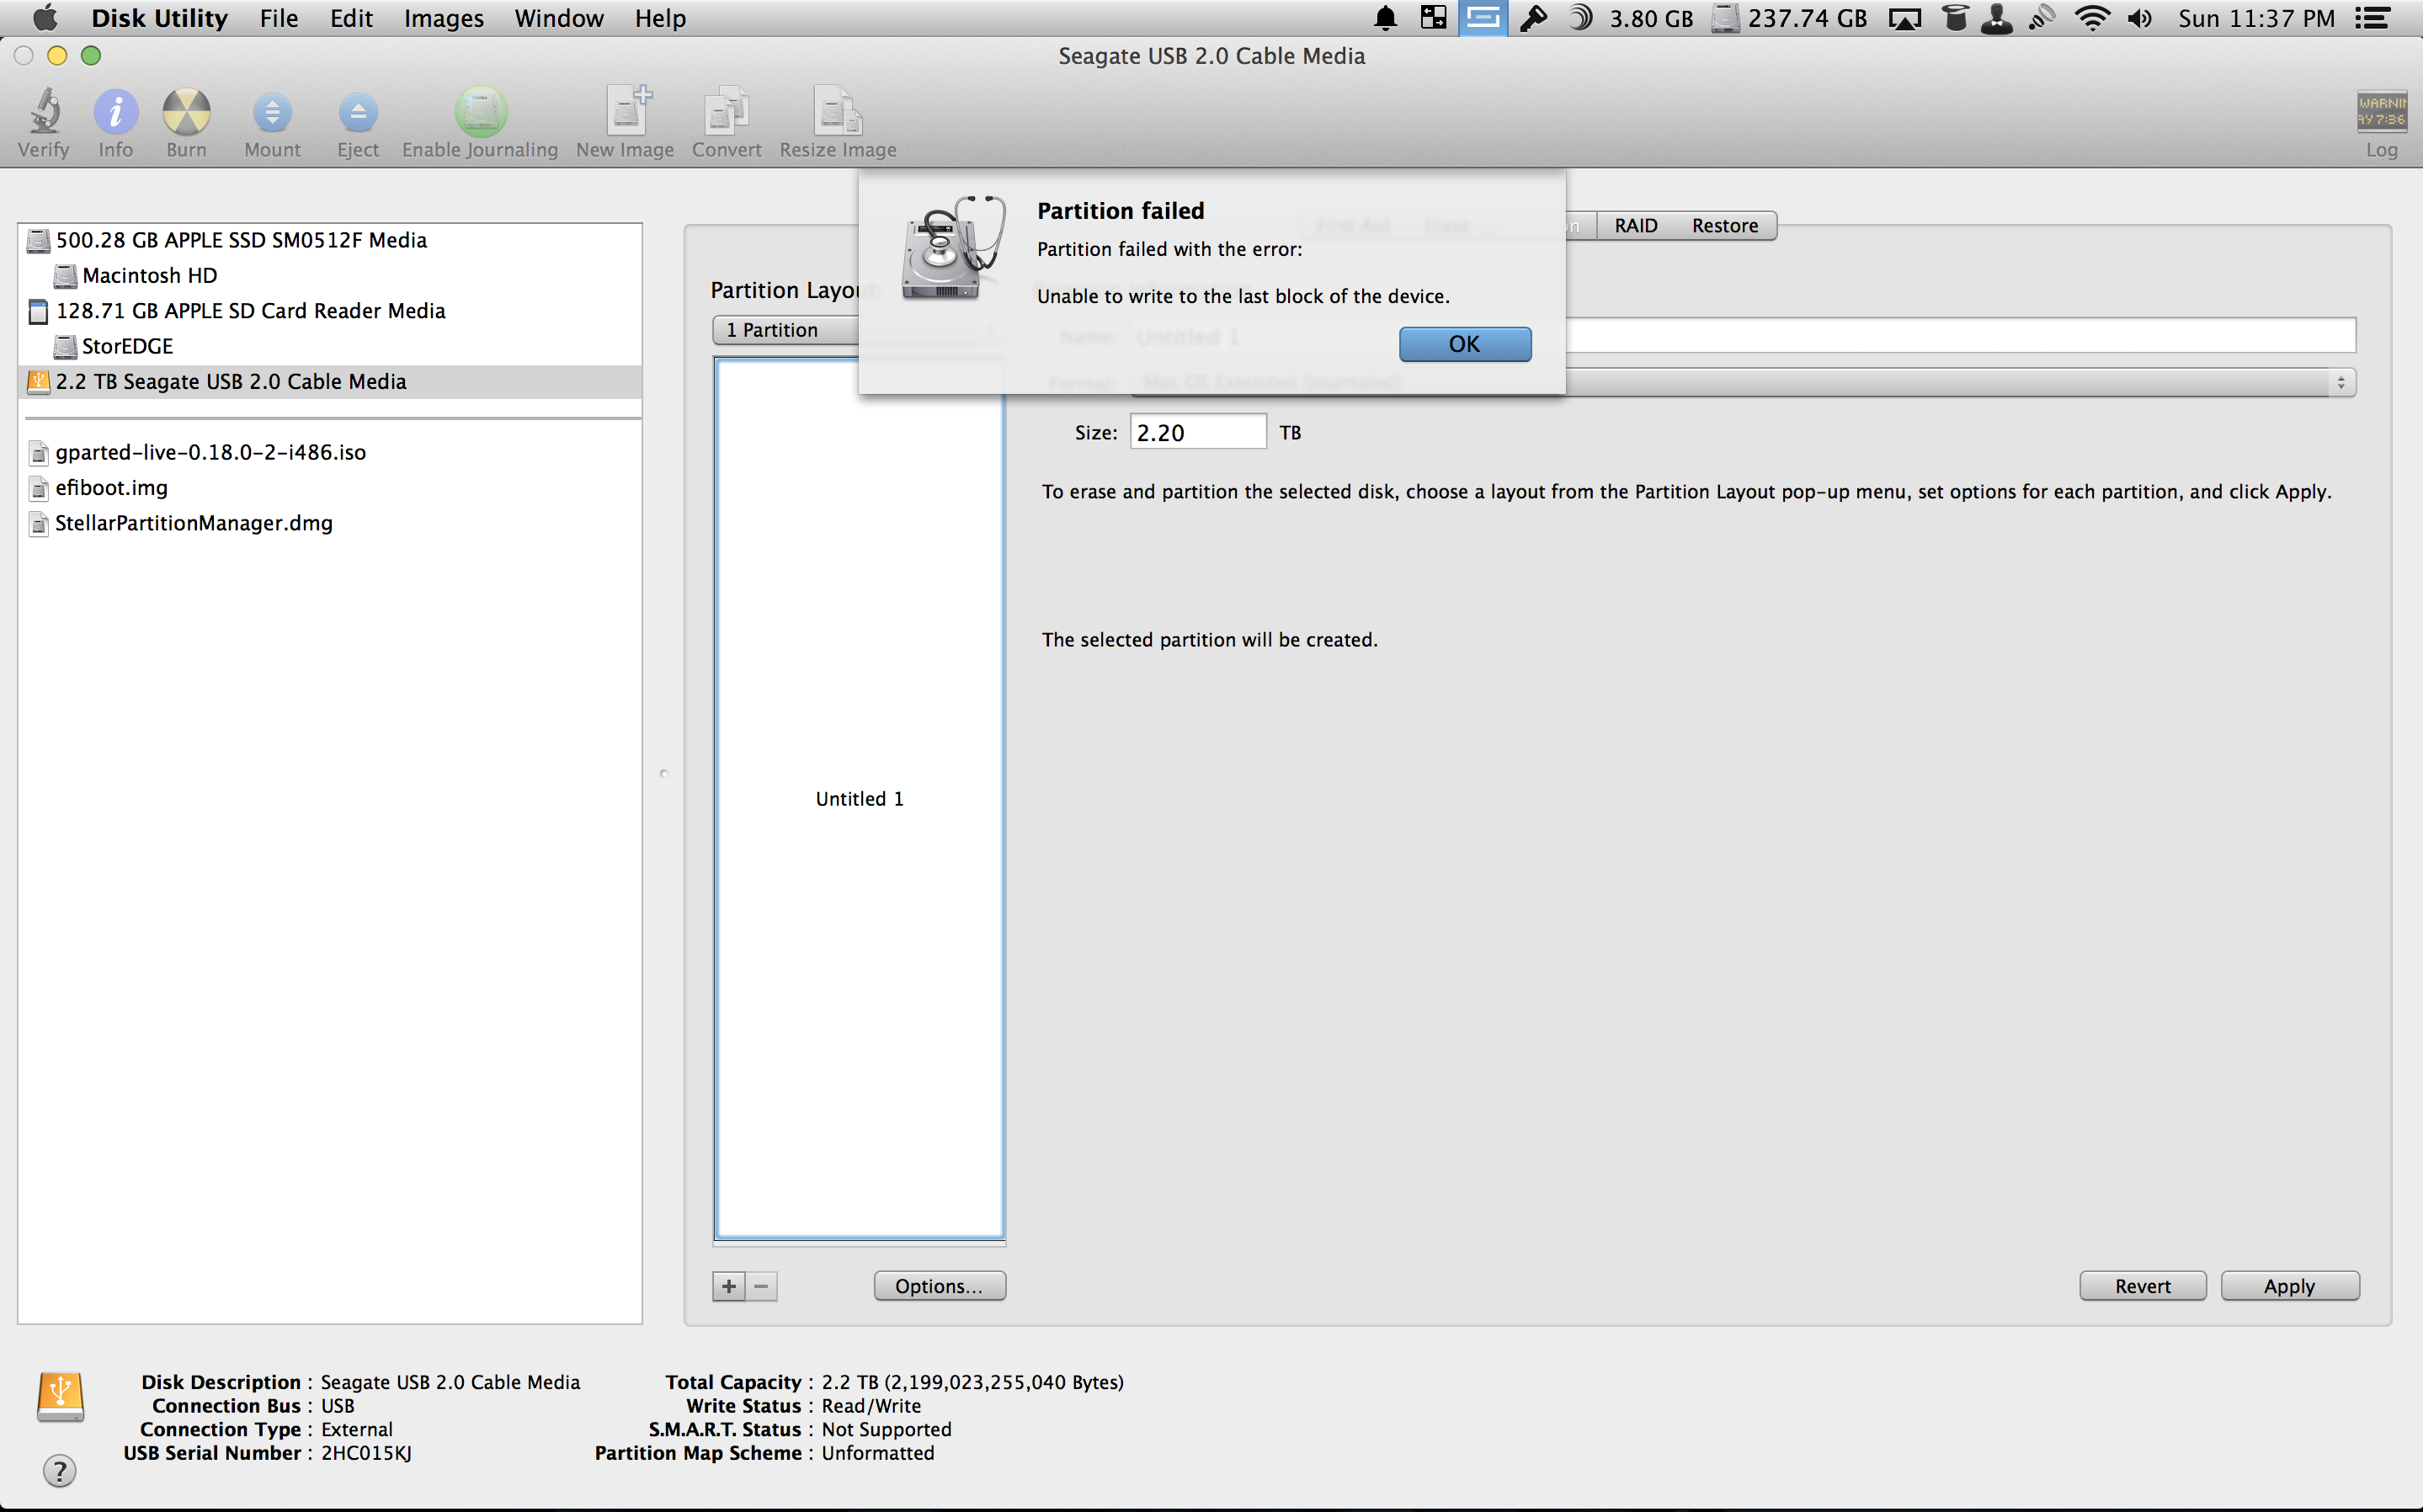Switch to the Restore tab
This screenshot has height=1512, width=2423.
coord(1724,226)
